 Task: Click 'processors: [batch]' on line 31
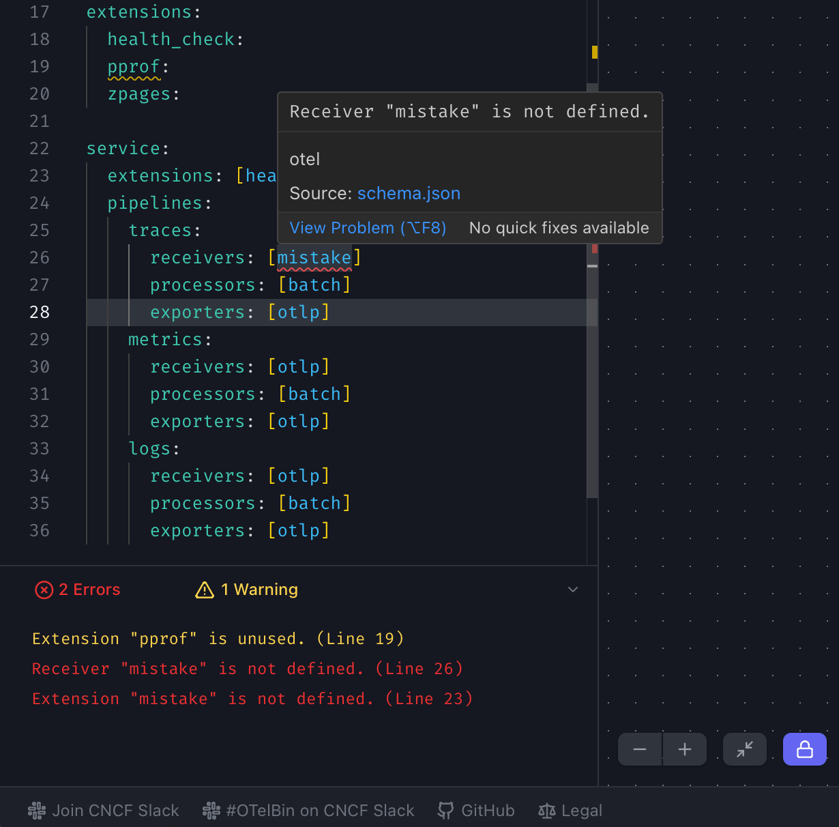[x=250, y=394]
